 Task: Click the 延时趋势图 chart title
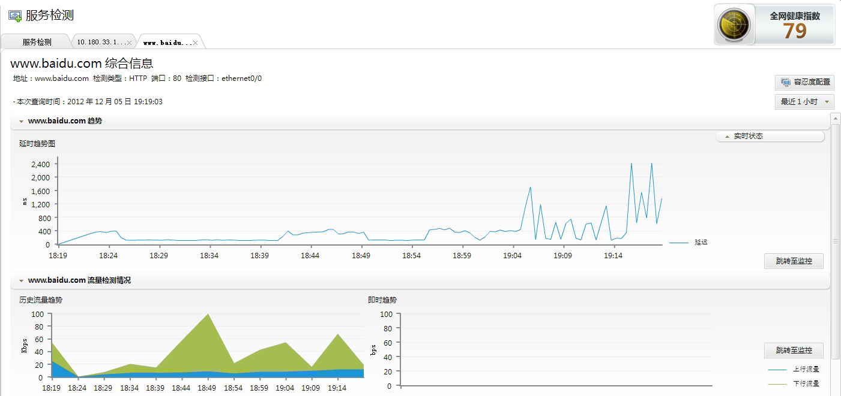(x=37, y=143)
